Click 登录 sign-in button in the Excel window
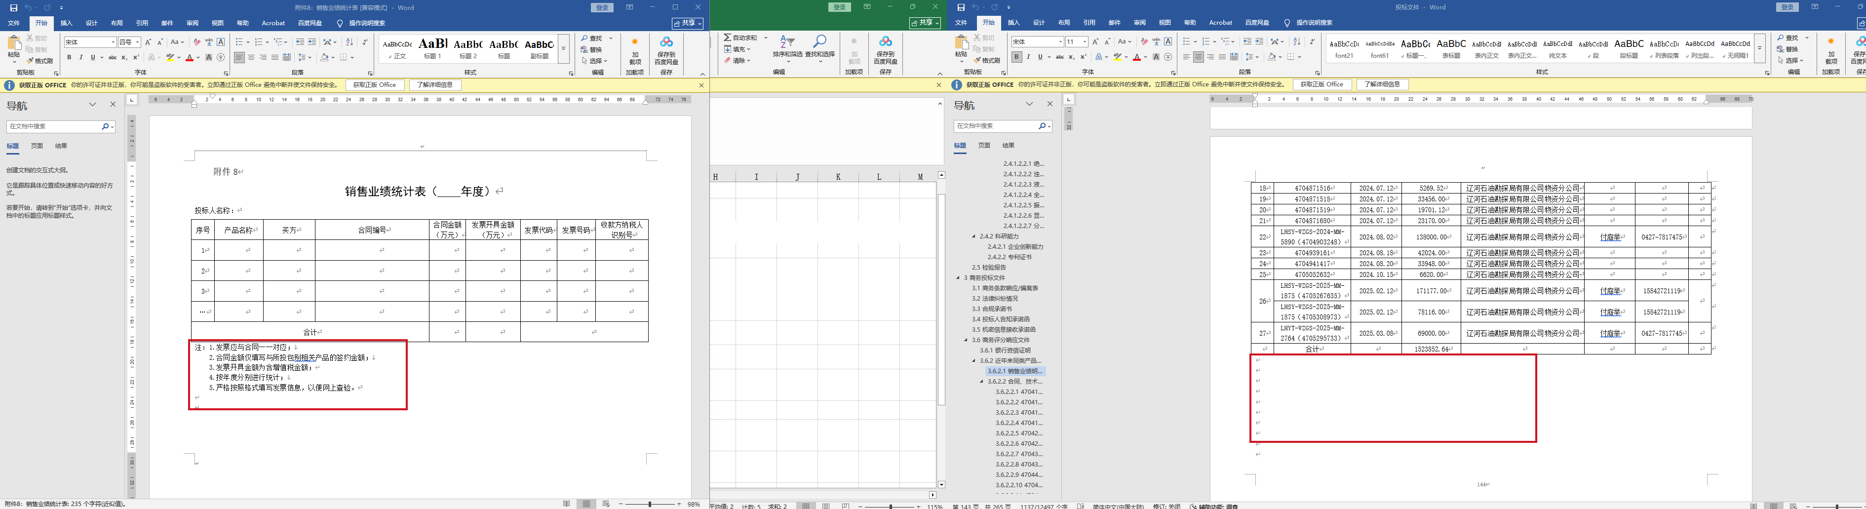 (840, 7)
